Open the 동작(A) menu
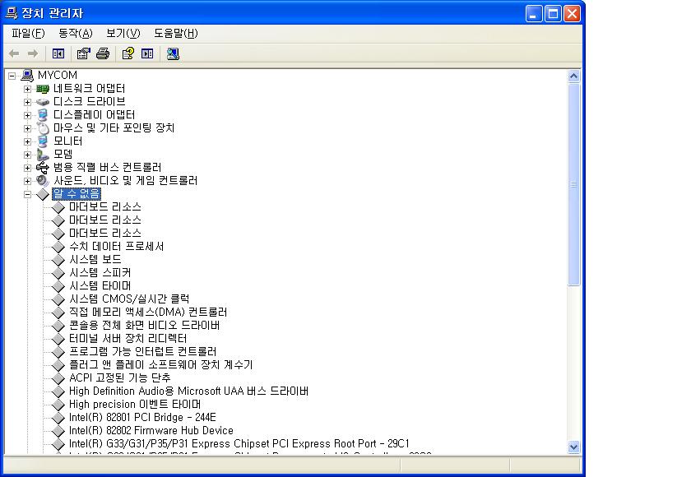 (76, 34)
